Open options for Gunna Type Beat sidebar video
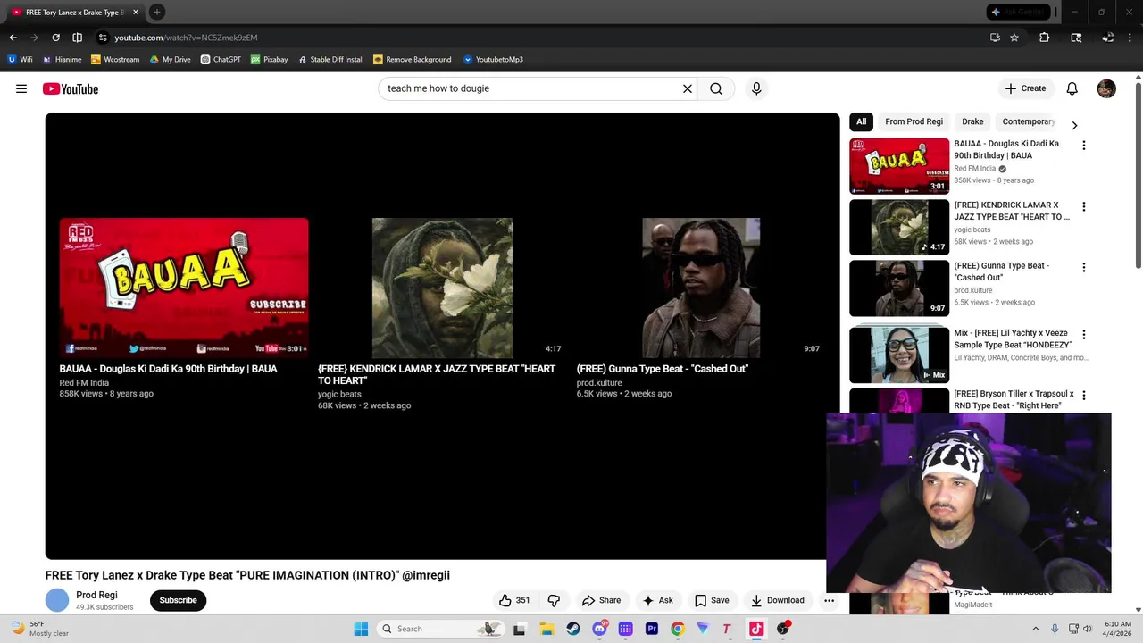 coord(1084,267)
